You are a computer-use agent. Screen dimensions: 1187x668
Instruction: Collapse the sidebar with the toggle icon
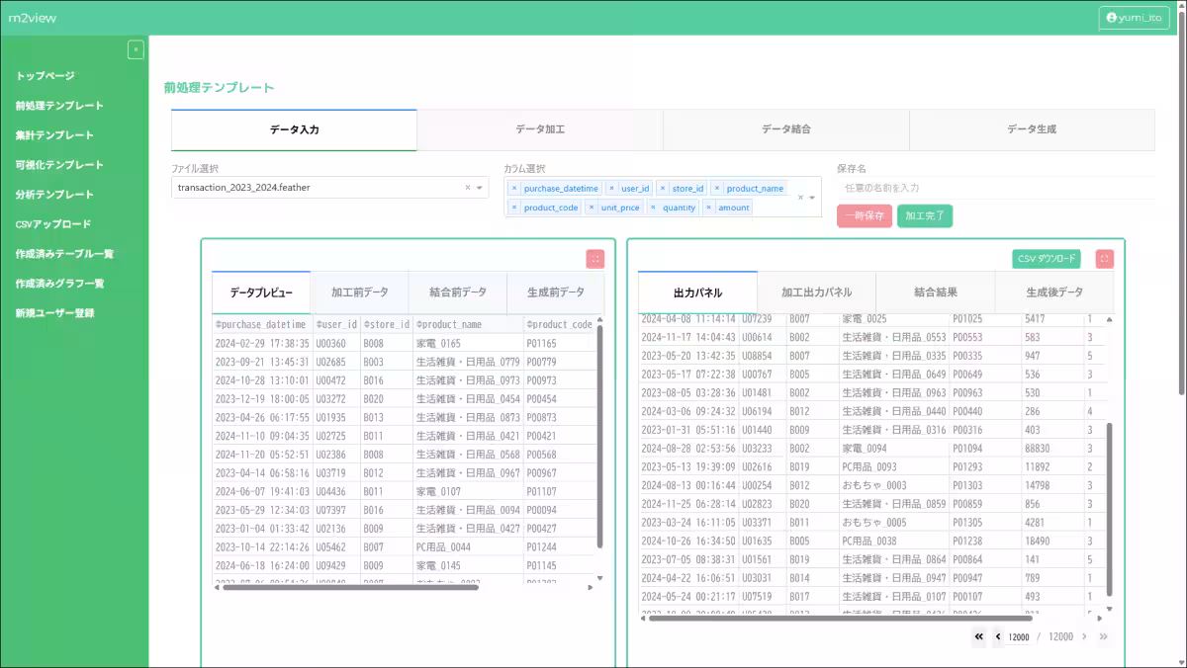[x=137, y=50]
